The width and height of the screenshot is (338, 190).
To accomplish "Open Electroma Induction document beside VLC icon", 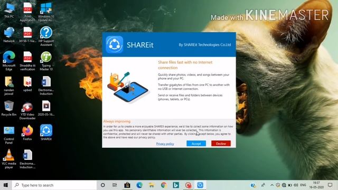I will [27, 159].
